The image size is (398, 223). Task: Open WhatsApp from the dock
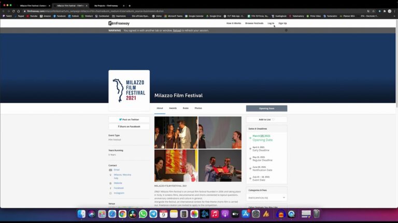coord(143,214)
